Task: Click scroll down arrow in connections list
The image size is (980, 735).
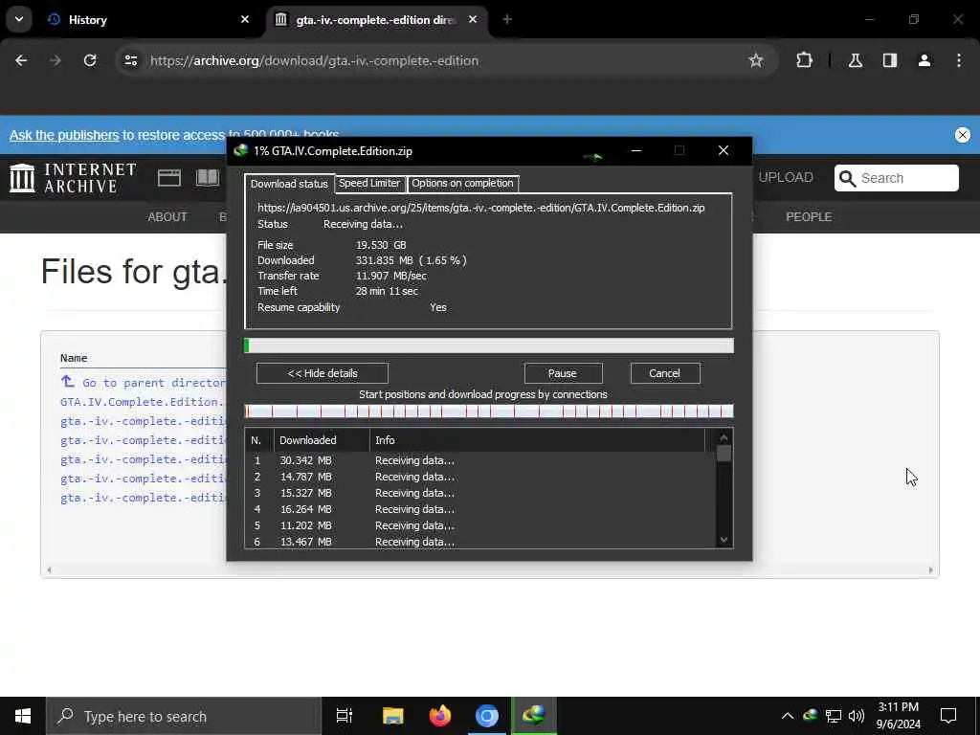Action: pos(724,540)
